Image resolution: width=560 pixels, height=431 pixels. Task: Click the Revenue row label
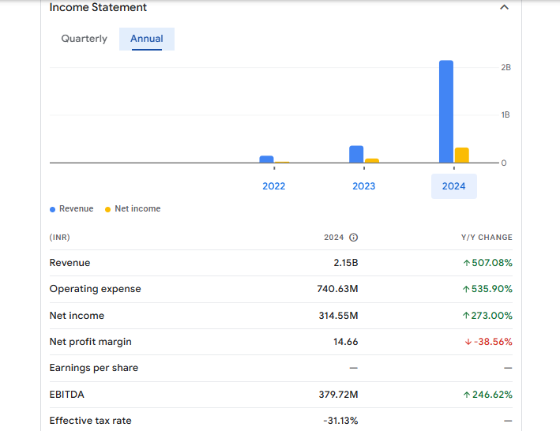70,263
